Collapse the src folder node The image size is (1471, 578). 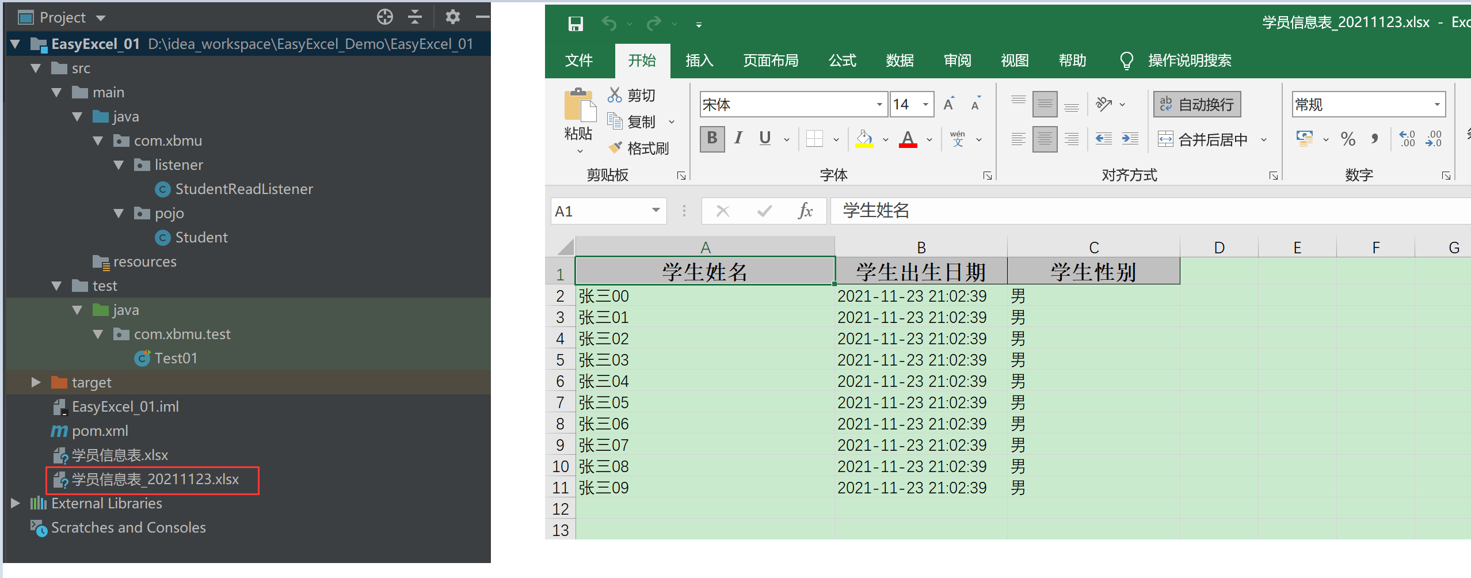36,68
